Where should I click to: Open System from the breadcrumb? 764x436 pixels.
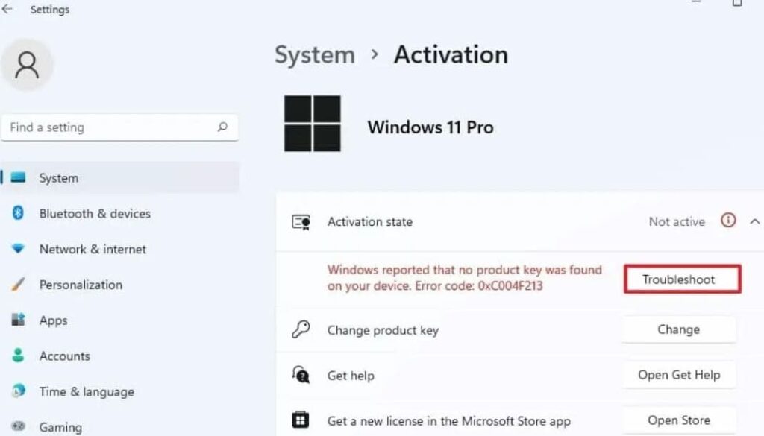point(314,54)
